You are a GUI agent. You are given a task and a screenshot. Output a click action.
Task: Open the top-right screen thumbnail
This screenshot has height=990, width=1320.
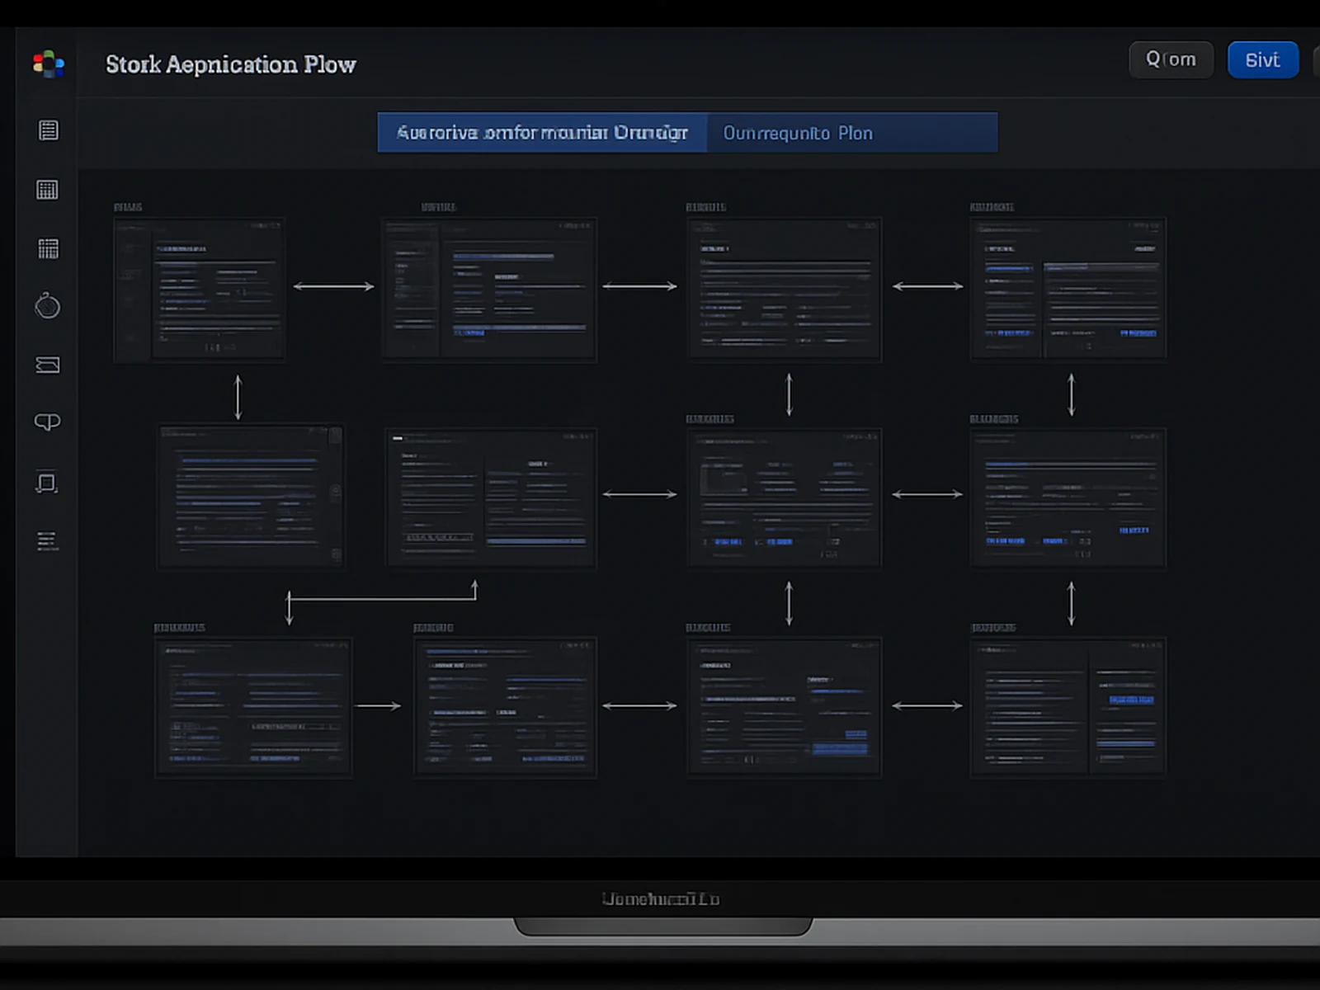click(1068, 290)
